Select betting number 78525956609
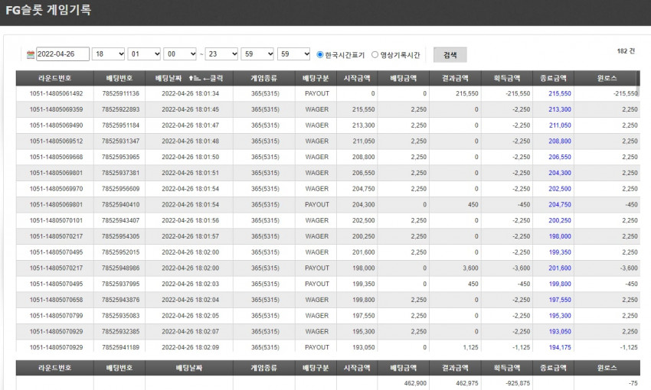Viewport: 651px width, 390px height. [x=120, y=189]
